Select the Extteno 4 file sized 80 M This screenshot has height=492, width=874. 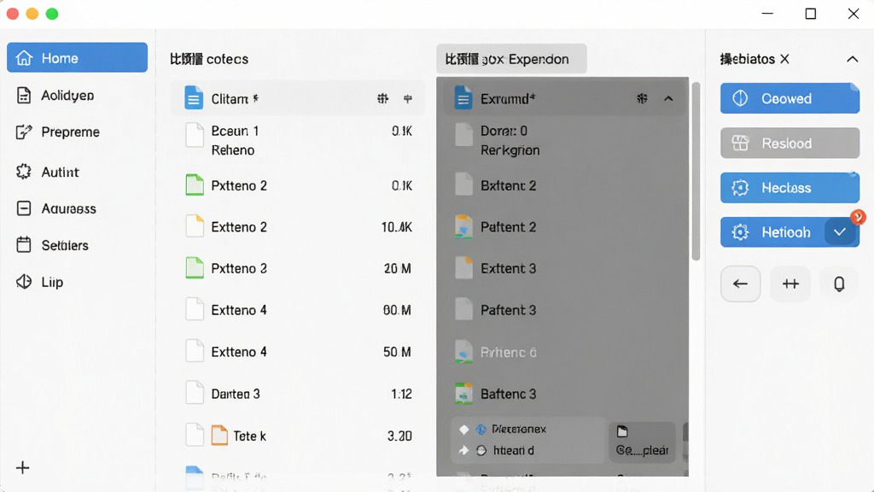point(298,310)
